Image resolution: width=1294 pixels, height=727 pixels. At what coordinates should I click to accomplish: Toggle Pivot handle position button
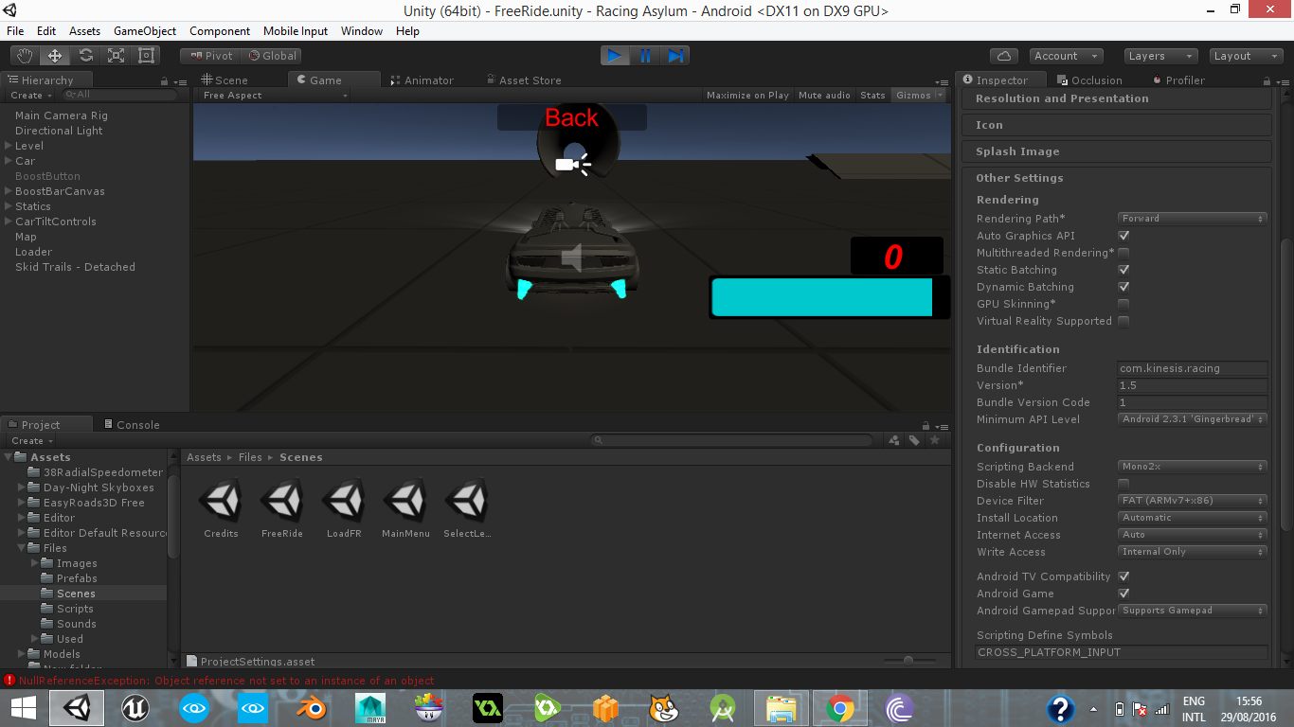pyautogui.click(x=210, y=56)
